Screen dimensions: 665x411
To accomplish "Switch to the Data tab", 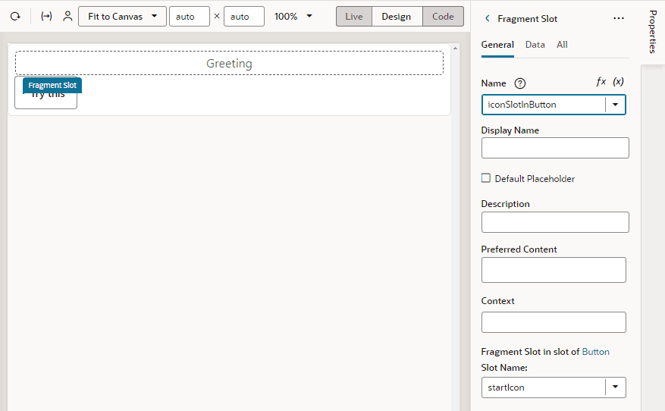I will pos(535,45).
